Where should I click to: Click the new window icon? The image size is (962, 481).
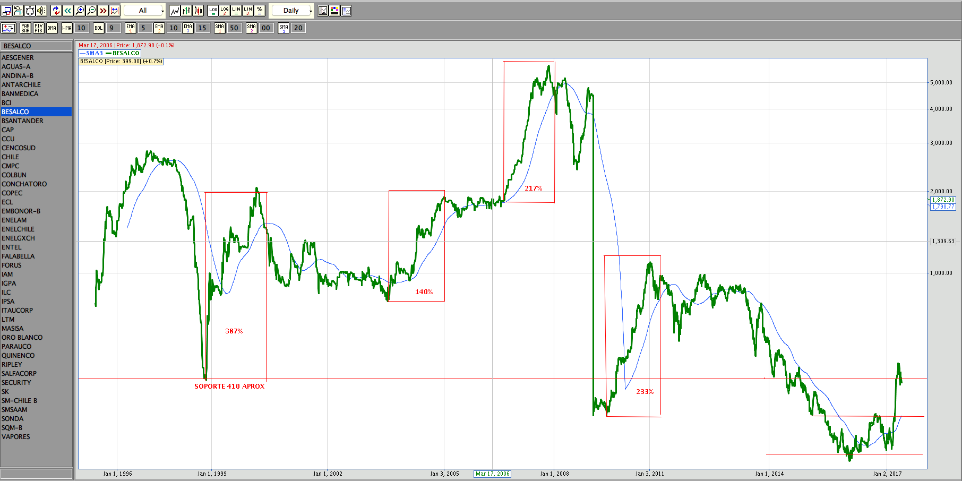click(7, 11)
